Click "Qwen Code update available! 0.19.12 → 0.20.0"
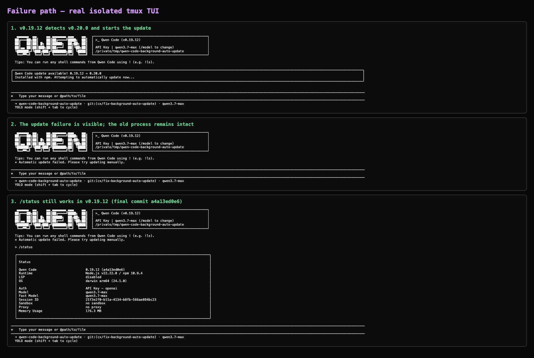 58,73
